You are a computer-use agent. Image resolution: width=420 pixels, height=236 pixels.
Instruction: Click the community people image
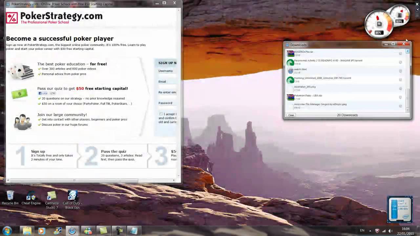[22, 122]
